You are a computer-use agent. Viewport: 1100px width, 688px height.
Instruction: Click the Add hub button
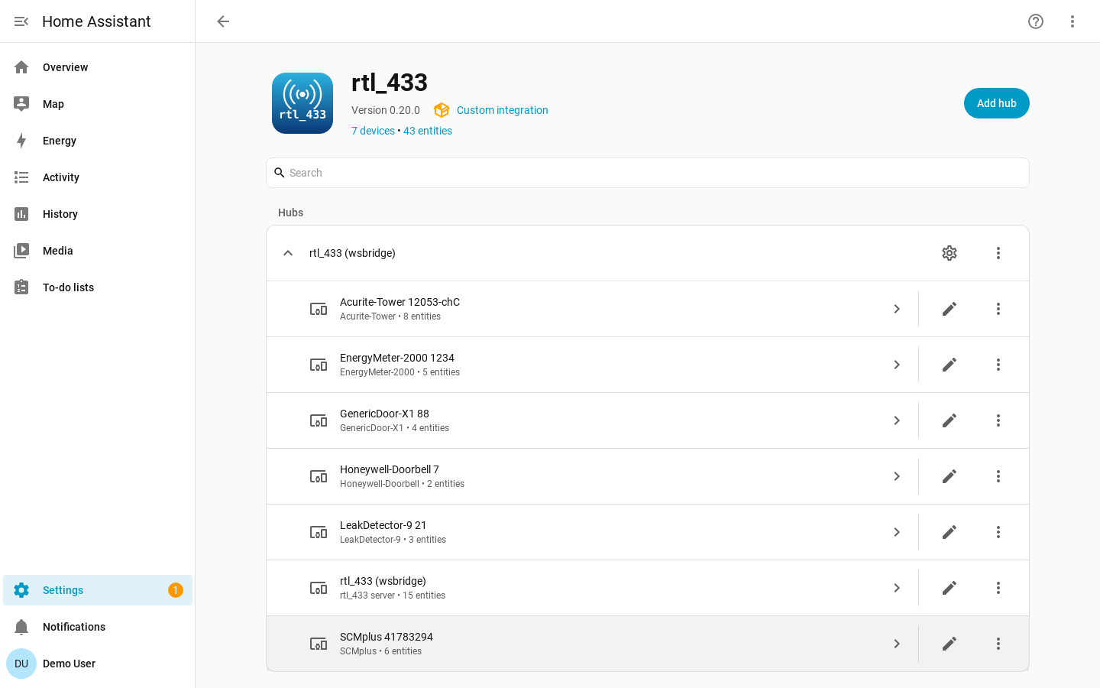997,103
